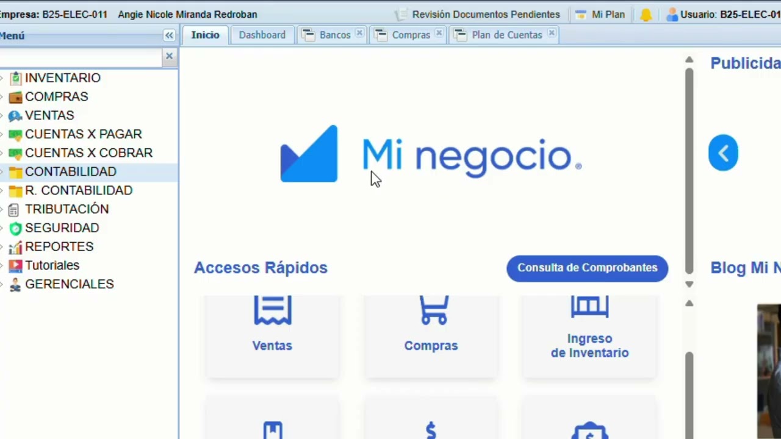Open the CUENTAS X COBRAR money icon
The image size is (781, 439).
pos(15,154)
